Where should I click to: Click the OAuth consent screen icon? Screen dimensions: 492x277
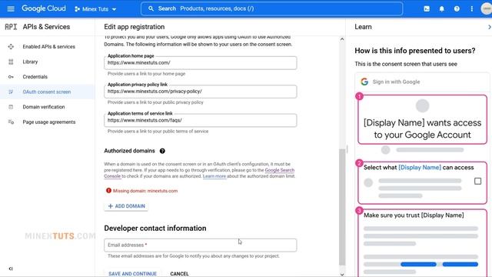pyautogui.click(x=11, y=92)
